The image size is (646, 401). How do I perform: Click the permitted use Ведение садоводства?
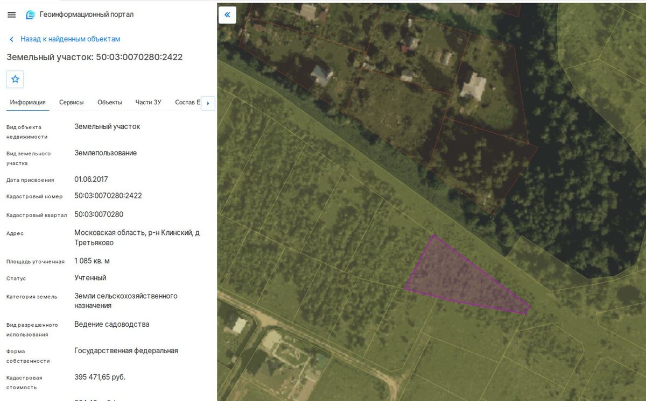(112, 325)
